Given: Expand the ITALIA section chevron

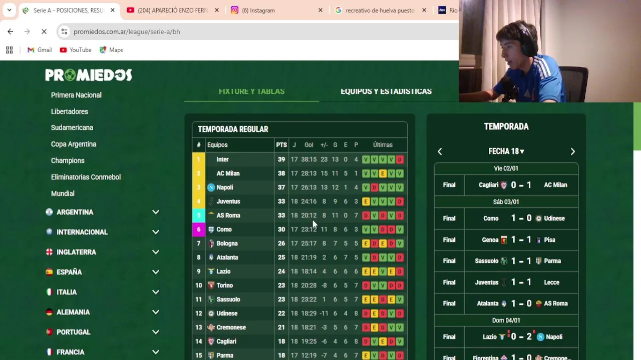Looking at the screenshot, I should (156, 292).
